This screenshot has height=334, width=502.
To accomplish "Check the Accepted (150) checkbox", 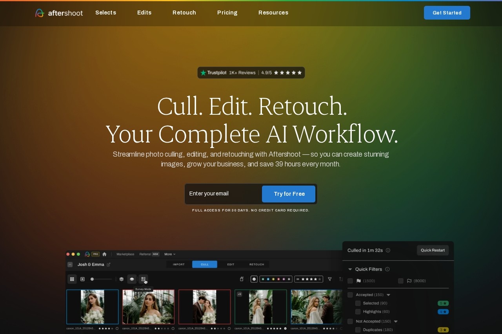I will (x=350, y=295).
